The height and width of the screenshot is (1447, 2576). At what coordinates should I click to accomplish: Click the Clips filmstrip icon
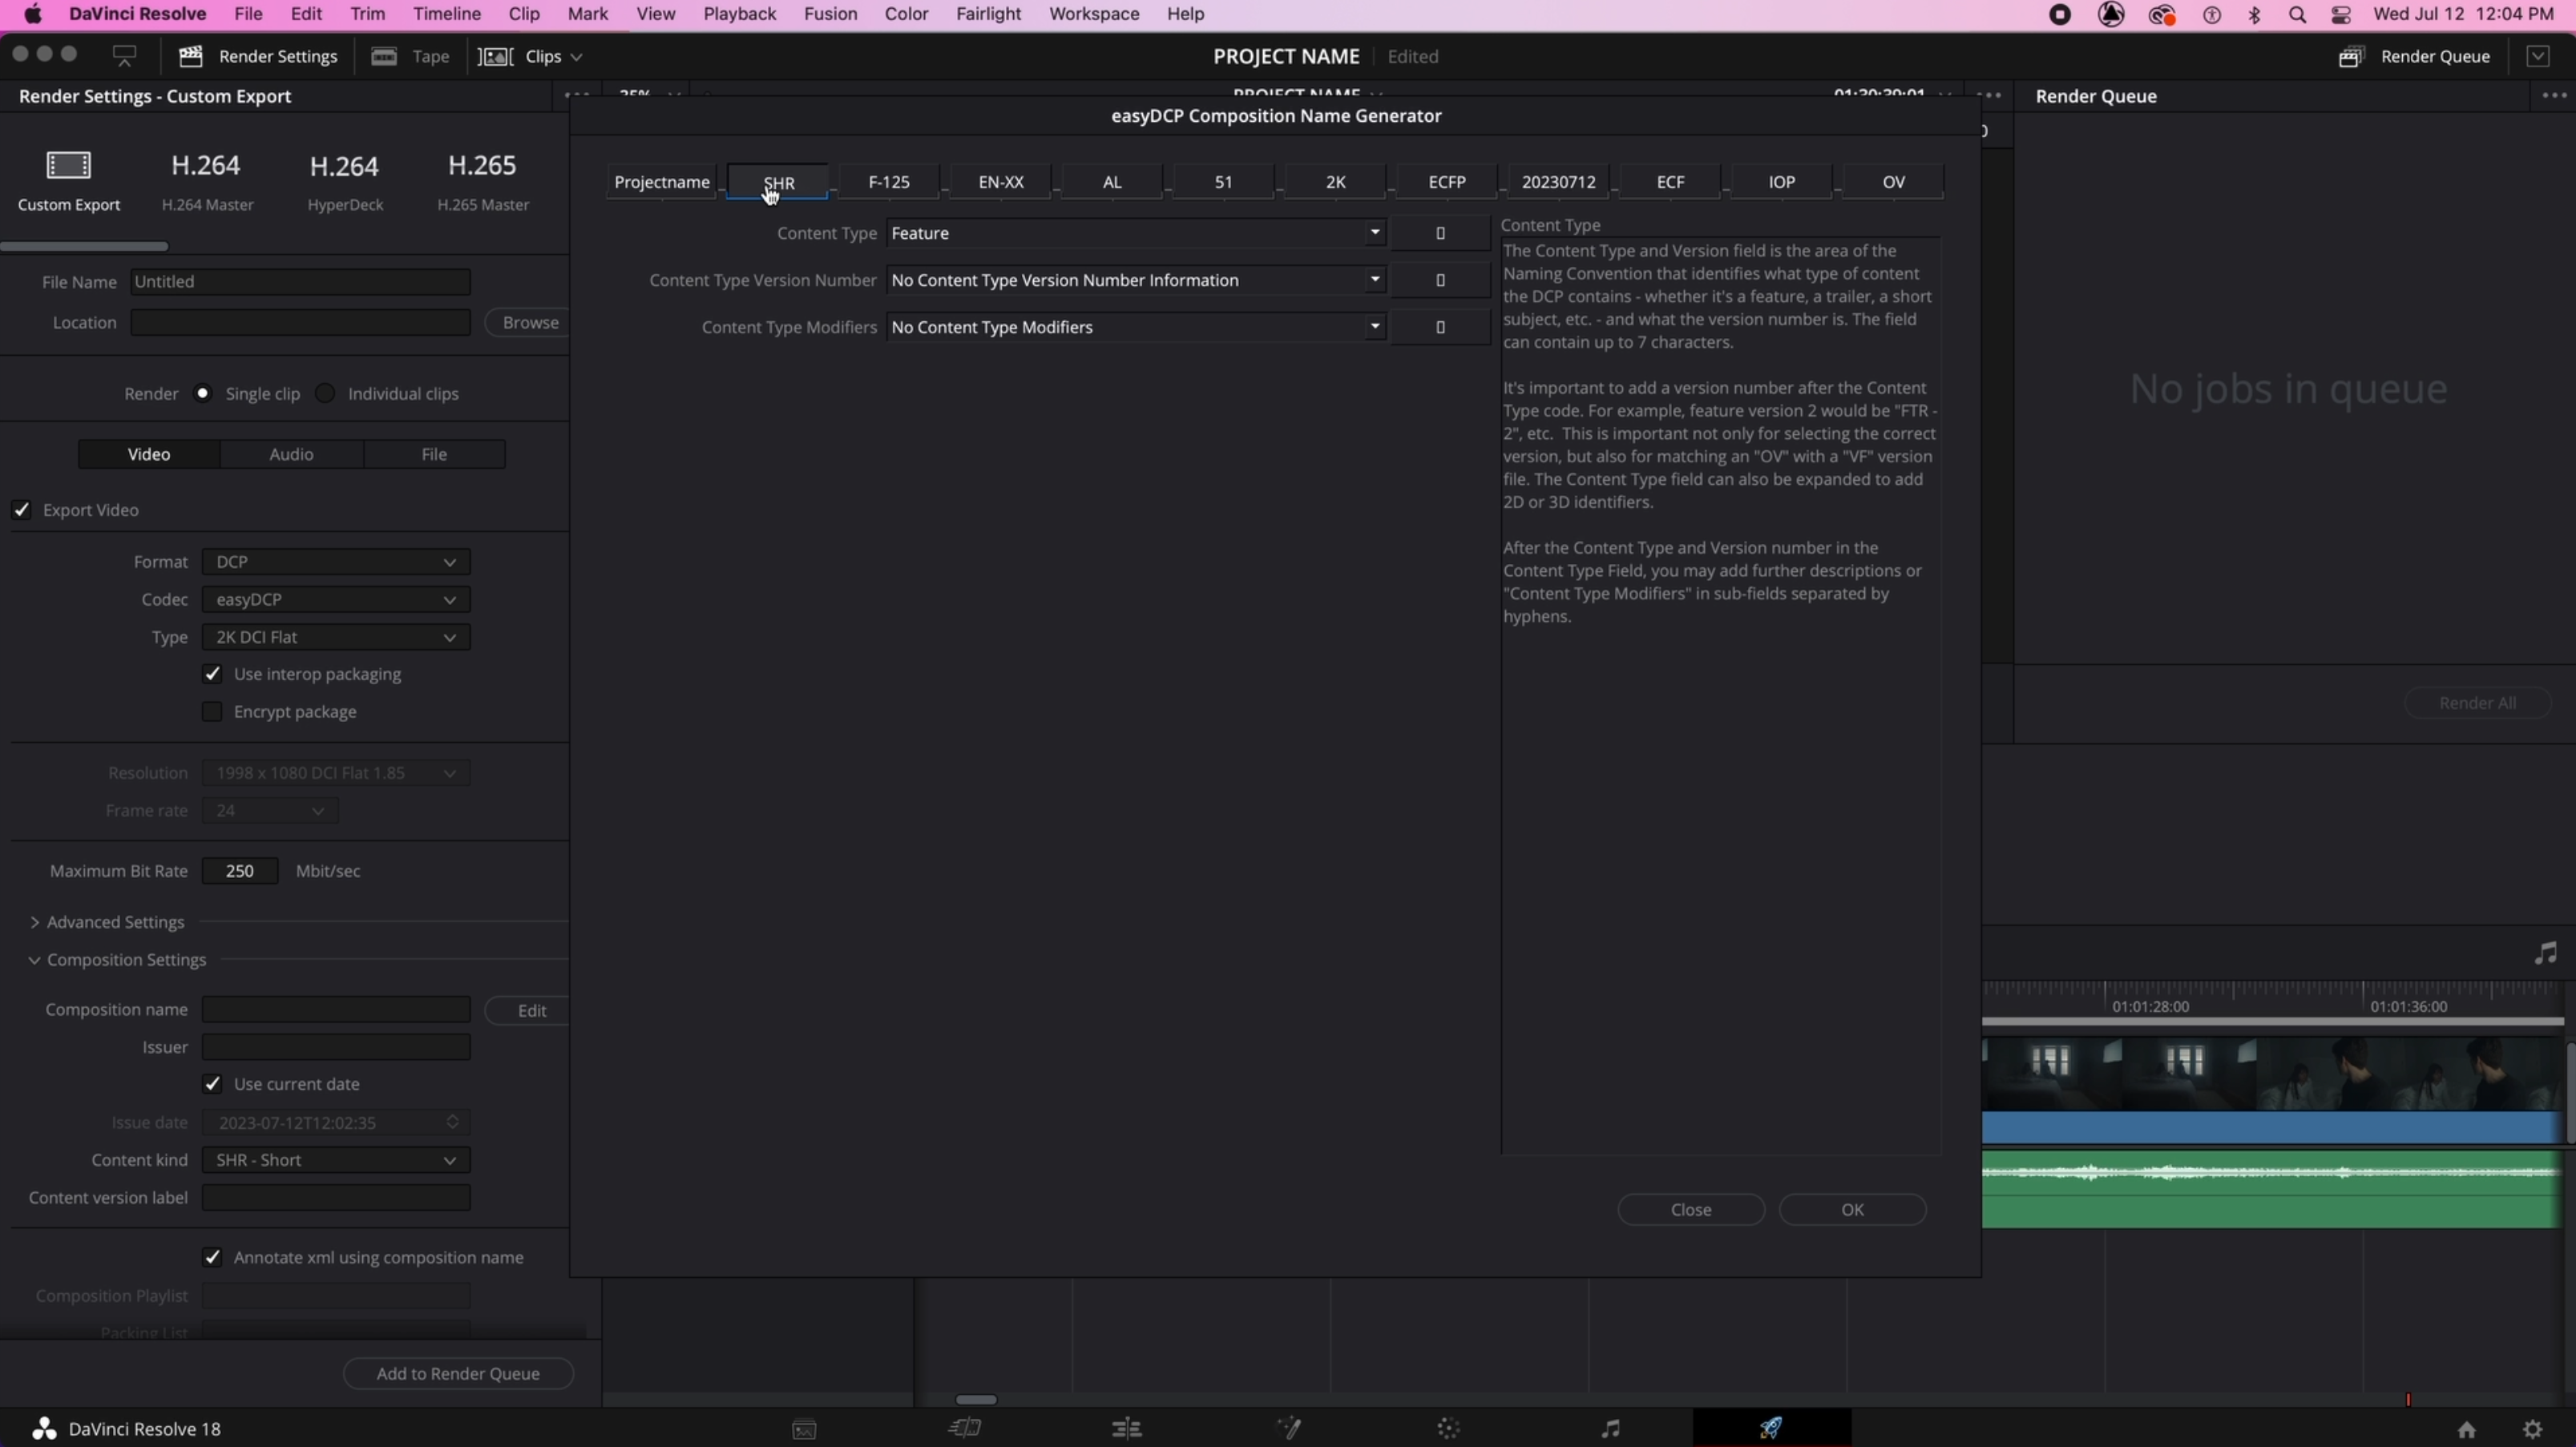495,56
